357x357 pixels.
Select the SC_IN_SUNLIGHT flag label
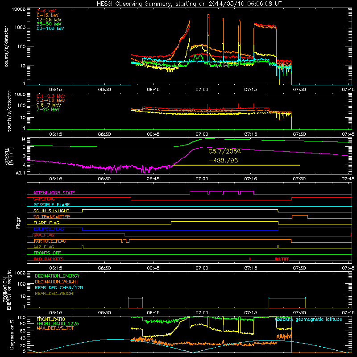(x=51, y=211)
